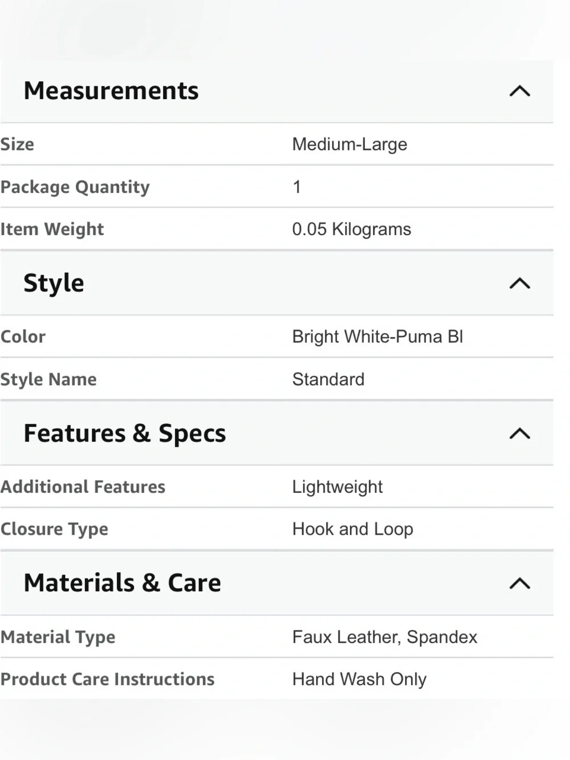Screen dimensions: 570x760
Task: Collapse the Style section chevron
Action: click(x=519, y=284)
